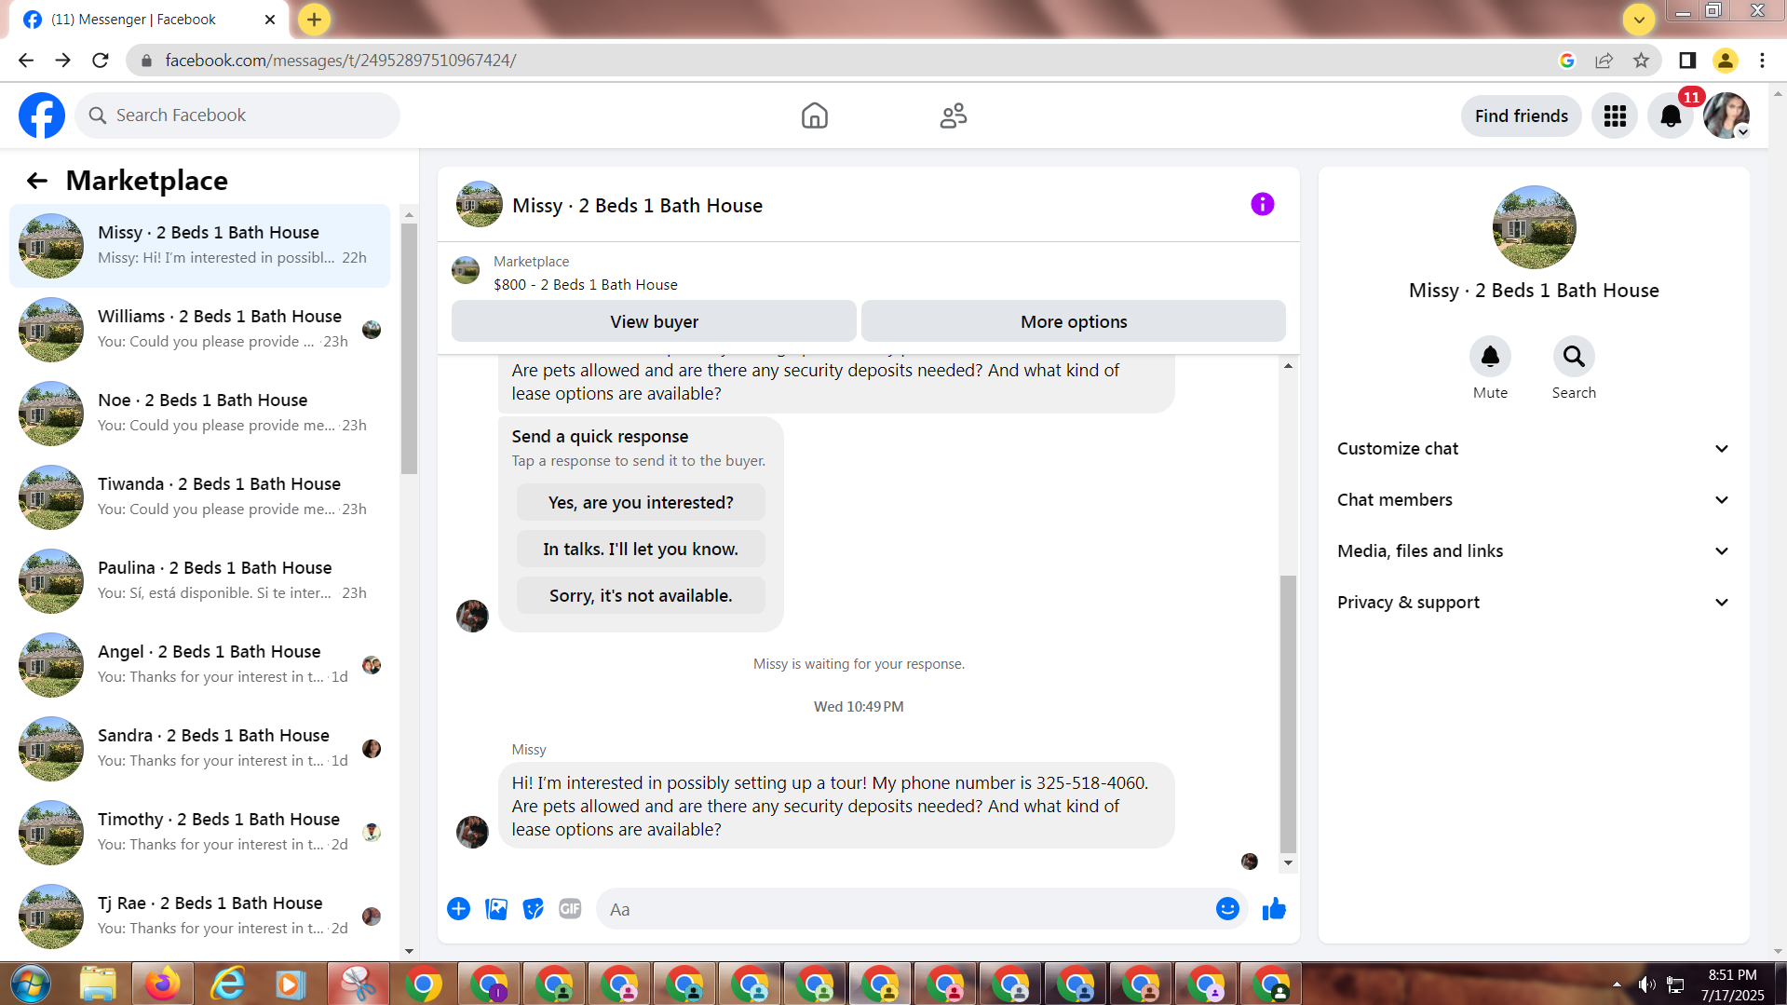Choose a GIF from the GIF icon
This screenshot has height=1005, width=1787.
point(570,909)
